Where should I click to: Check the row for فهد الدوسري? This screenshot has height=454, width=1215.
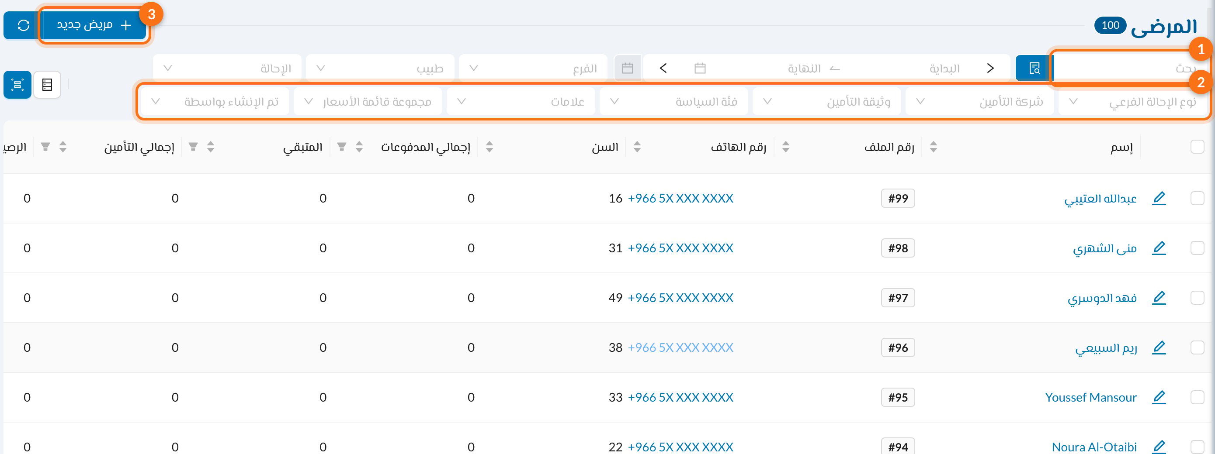(1197, 298)
